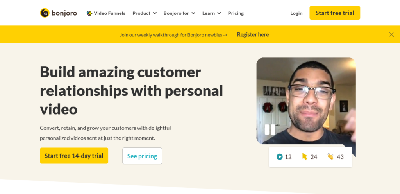
Task: Click the Login link
Action: (296, 13)
